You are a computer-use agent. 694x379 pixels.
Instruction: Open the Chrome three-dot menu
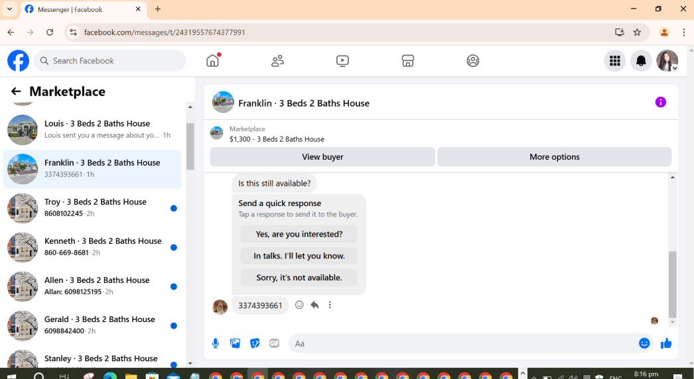684,32
